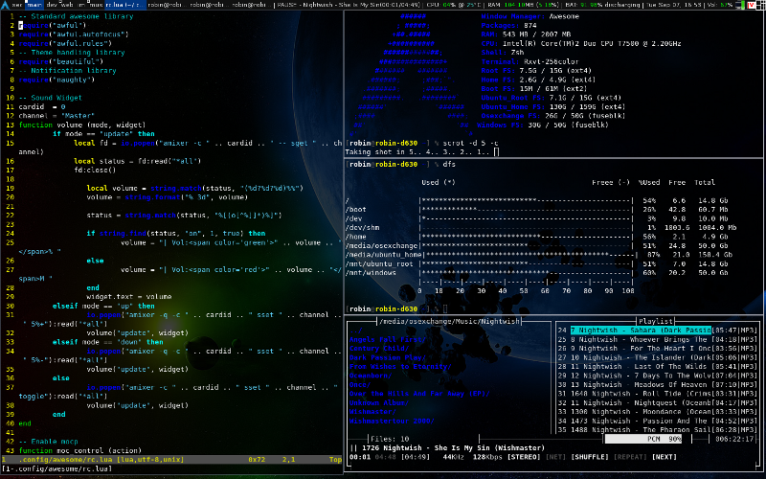Click the red tray icon in top bar
This screenshot has width=766, height=479.
coord(750,5)
